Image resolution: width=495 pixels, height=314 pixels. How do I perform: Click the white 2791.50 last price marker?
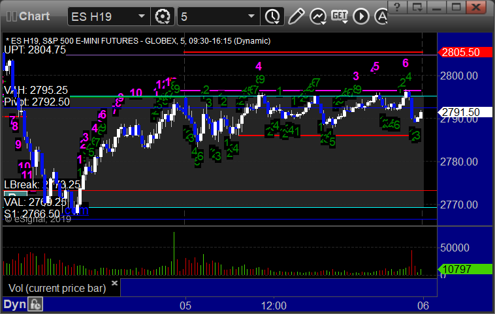click(x=465, y=112)
